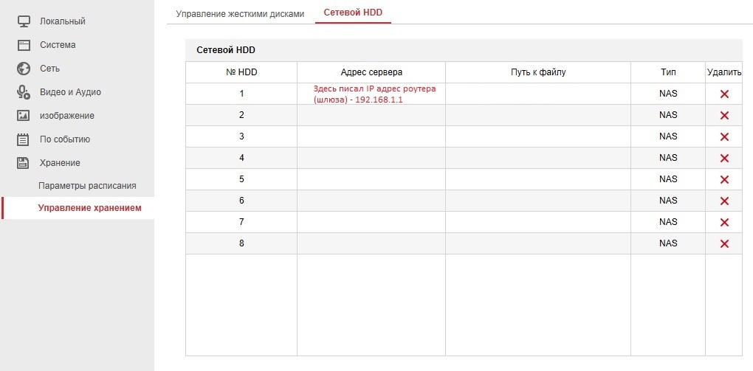Click the Image picture icon
This screenshot has height=371, width=753.
(x=23, y=115)
